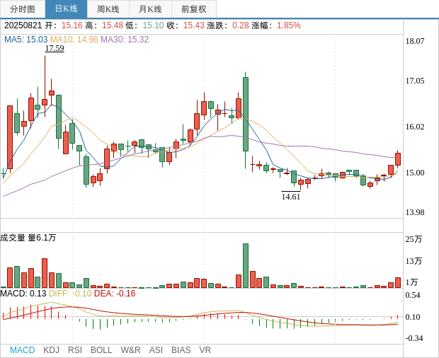Image resolution: width=439 pixels, height=358 pixels.
Task: Click the 16.02 price axis label
Action: (415, 127)
